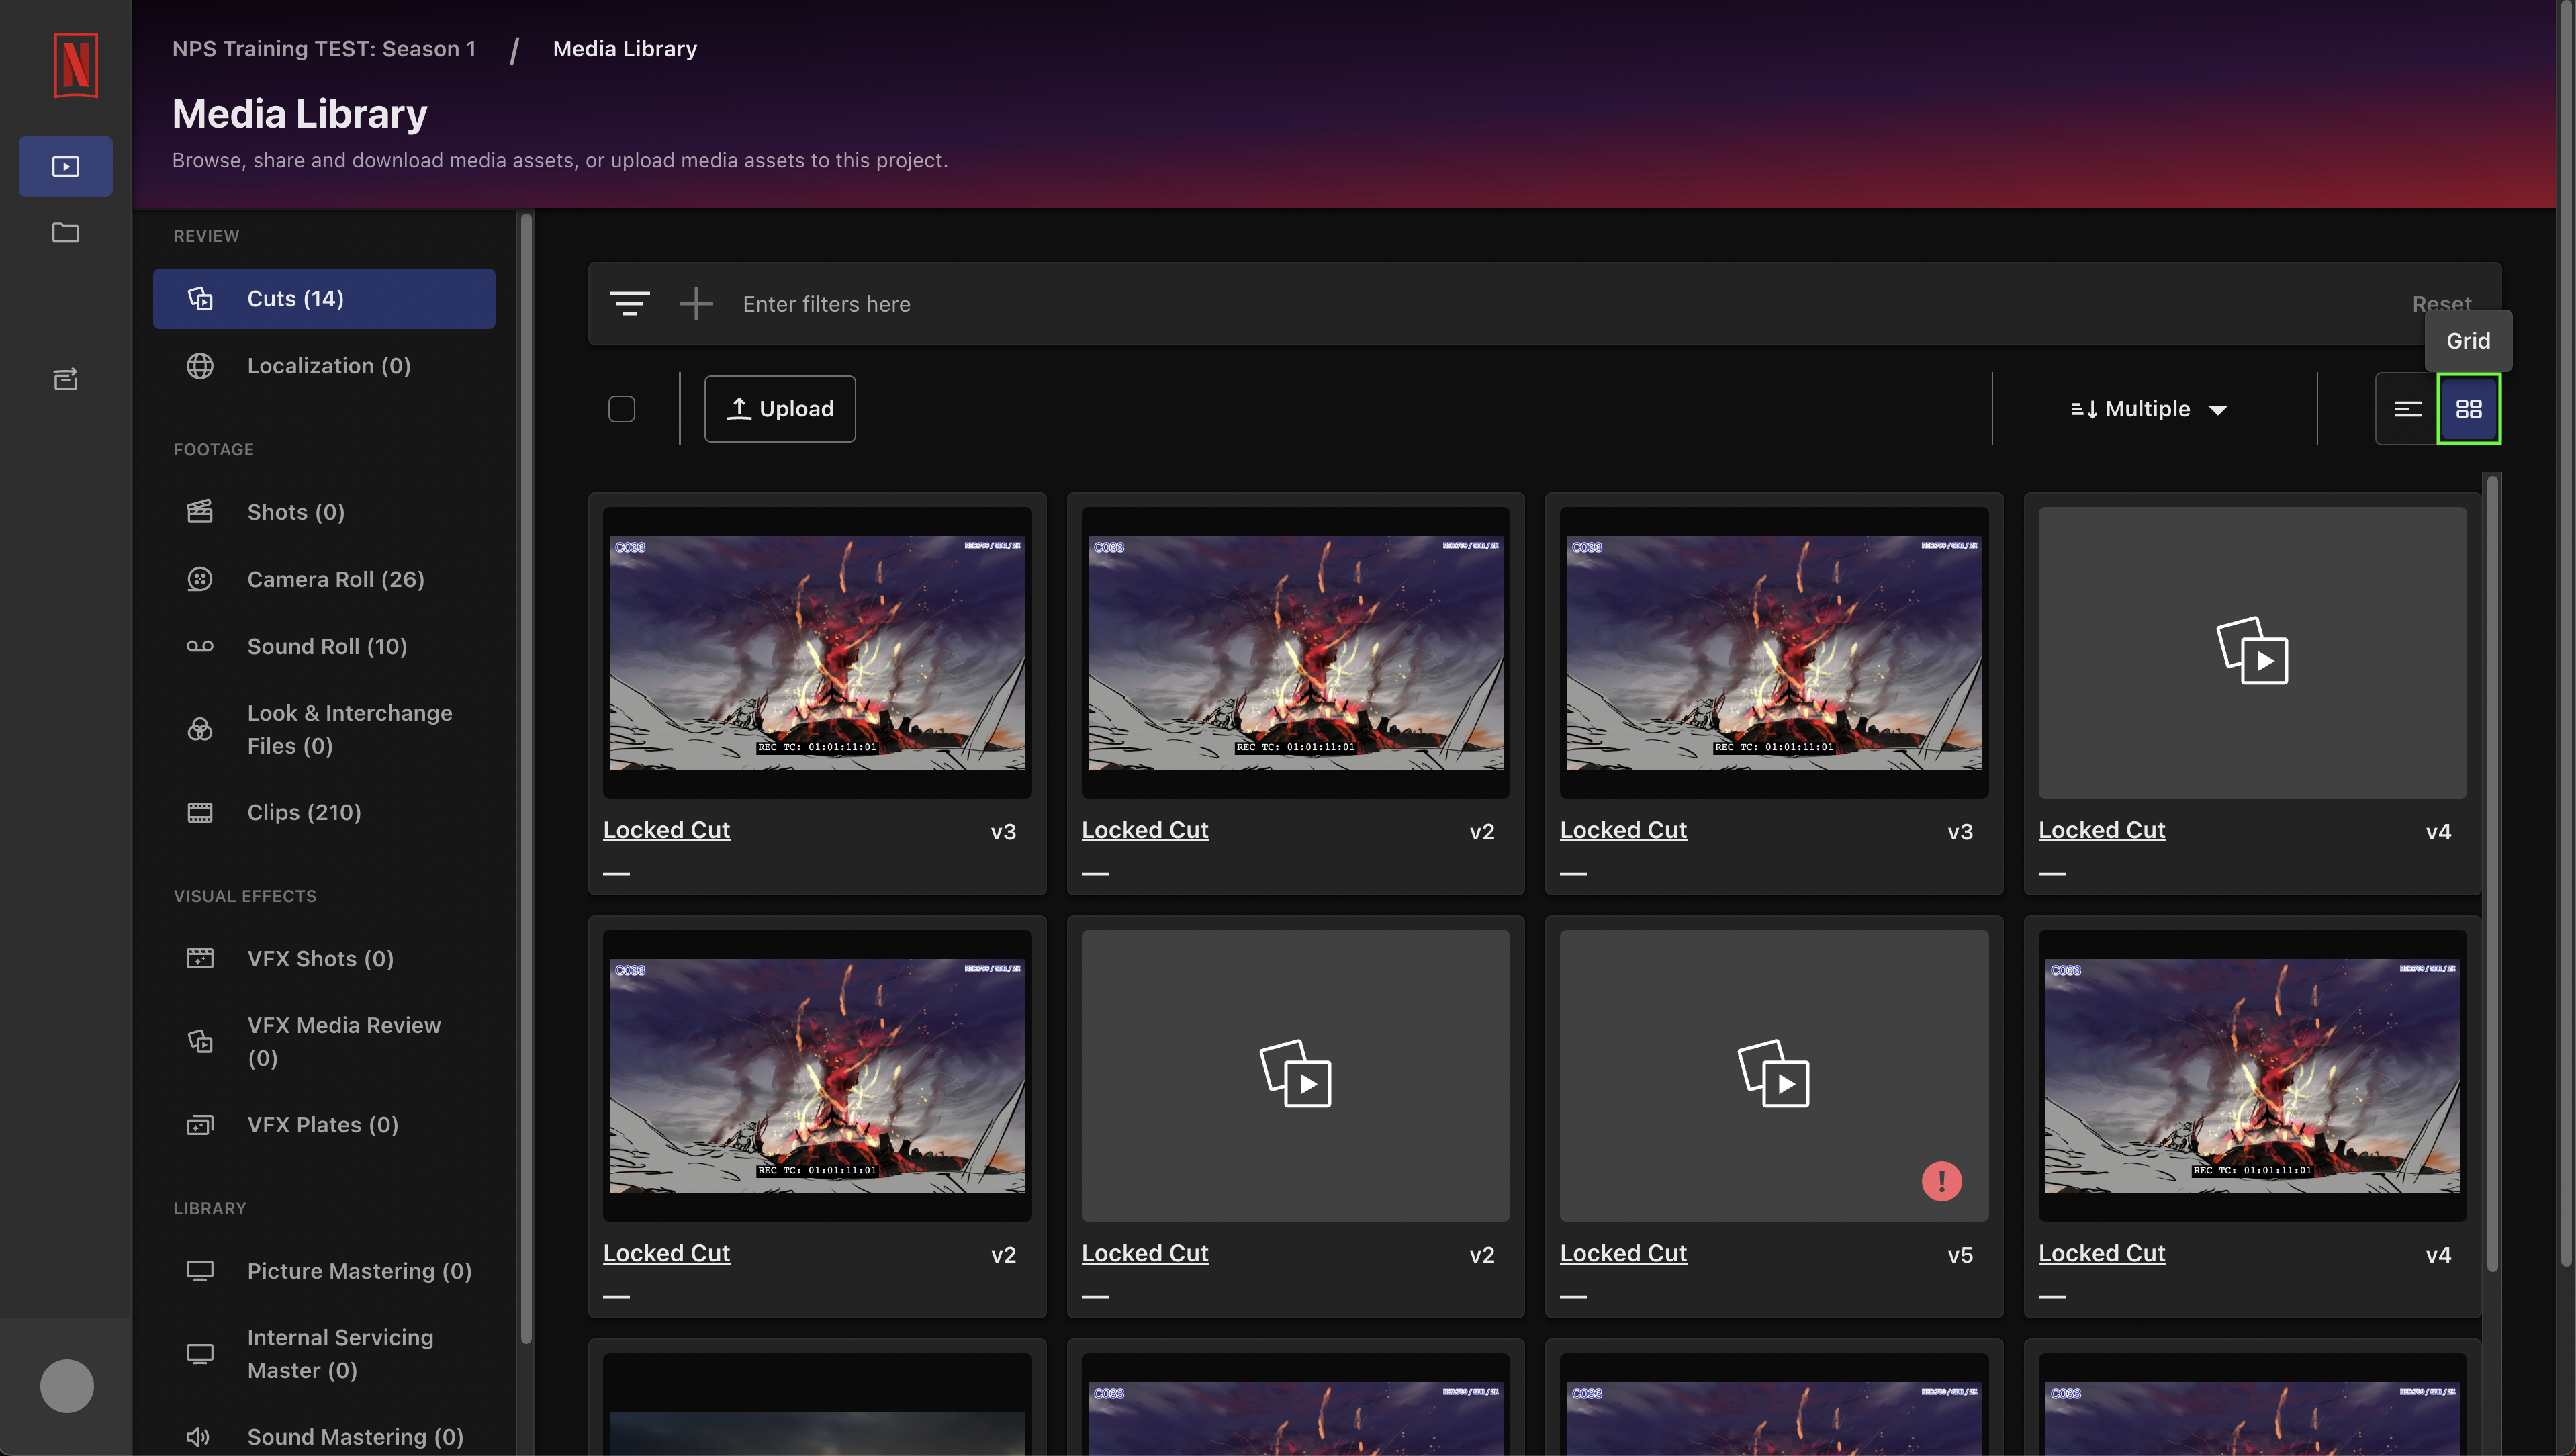Open Locked Cut v5 placeholder thumbnail
Viewport: 2576px width, 1456px height.
pyautogui.click(x=1773, y=1075)
